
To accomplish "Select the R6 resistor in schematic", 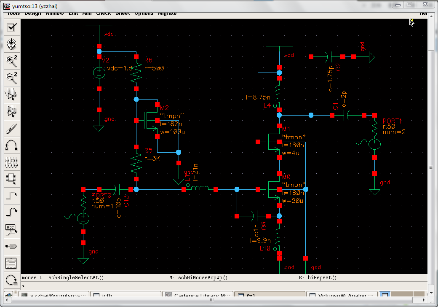I will tap(136, 73).
